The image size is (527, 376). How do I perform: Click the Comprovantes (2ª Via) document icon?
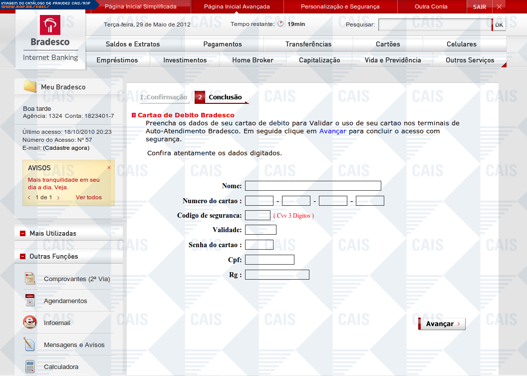point(30,279)
